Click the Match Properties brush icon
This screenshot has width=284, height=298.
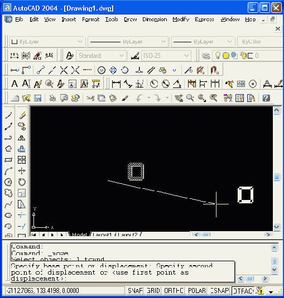[x=125, y=98]
